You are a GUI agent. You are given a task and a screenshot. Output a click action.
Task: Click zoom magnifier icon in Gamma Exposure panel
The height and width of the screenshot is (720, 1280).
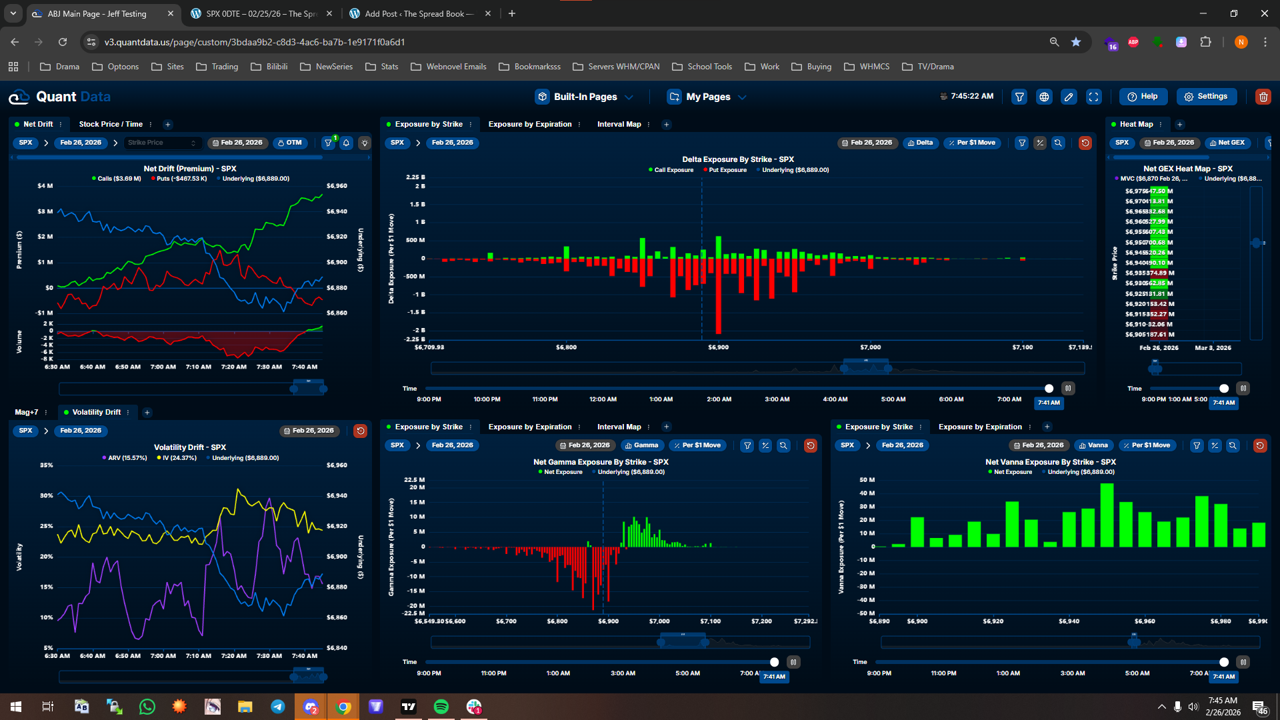pos(783,445)
